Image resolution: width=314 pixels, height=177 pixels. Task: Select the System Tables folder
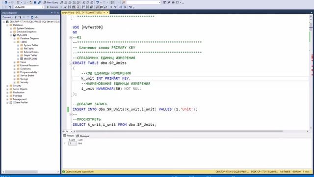tap(31, 45)
